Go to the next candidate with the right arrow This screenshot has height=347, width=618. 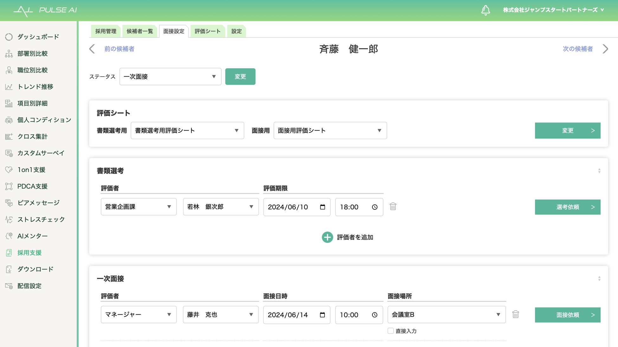(x=605, y=49)
